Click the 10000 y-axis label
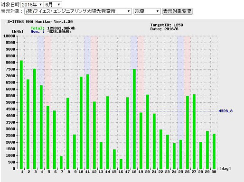The height and width of the screenshot is (182, 244). (x=9, y=36)
